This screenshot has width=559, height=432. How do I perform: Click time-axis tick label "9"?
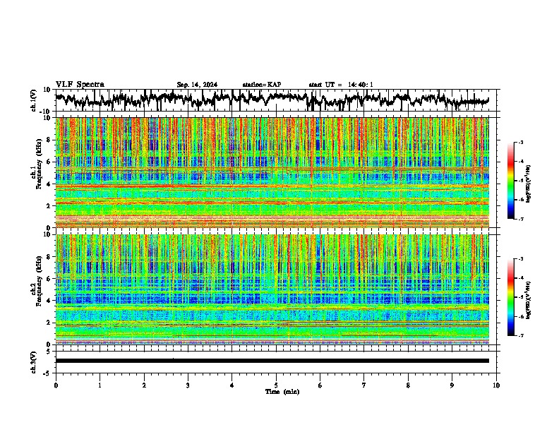coord(452,385)
